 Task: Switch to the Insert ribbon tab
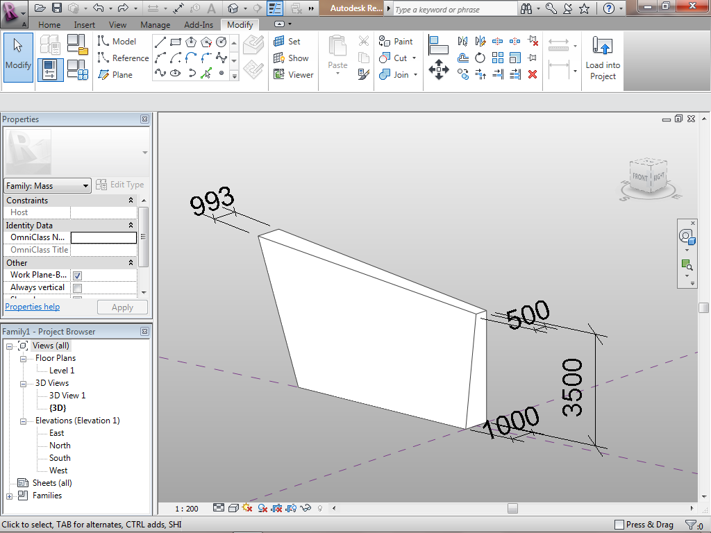(85, 25)
